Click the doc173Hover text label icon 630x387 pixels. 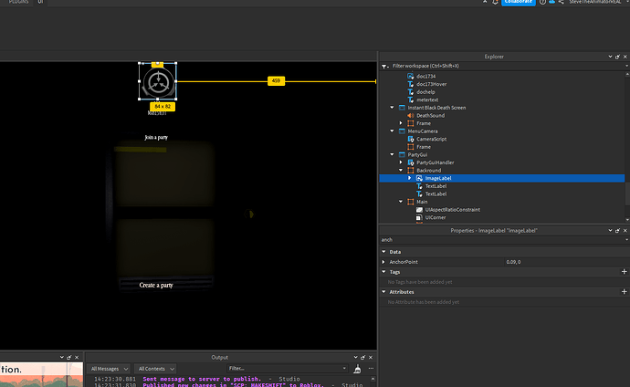click(411, 84)
